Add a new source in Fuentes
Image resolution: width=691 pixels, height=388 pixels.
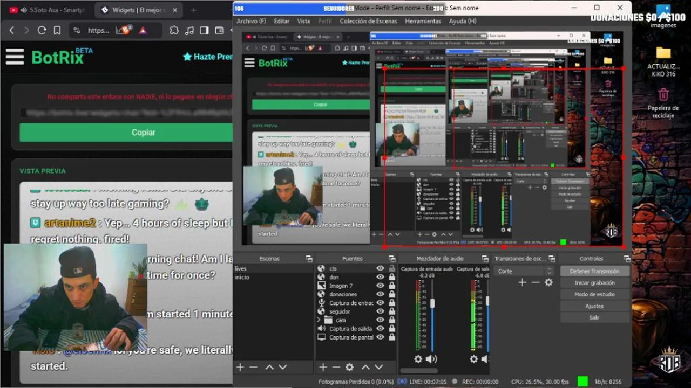tap(323, 367)
